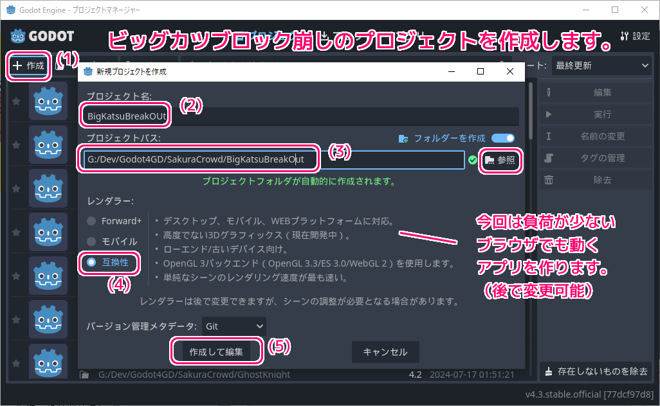Image resolution: width=660 pixels, height=406 pixels.
Task: Click the 除去 remove button
Action: click(x=596, y=180)
